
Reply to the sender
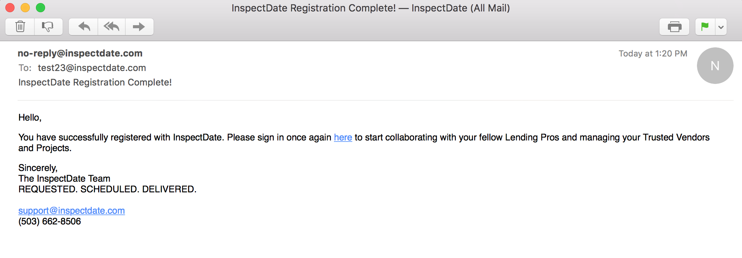pos(84,27)
